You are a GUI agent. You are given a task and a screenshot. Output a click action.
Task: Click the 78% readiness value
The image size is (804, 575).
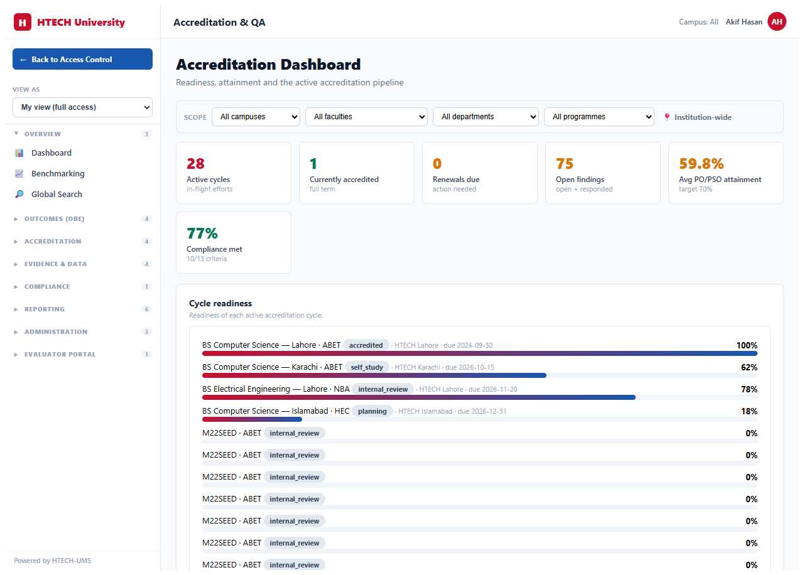(x=749, y=389)
